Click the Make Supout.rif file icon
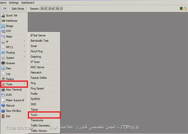 point(3,100)
